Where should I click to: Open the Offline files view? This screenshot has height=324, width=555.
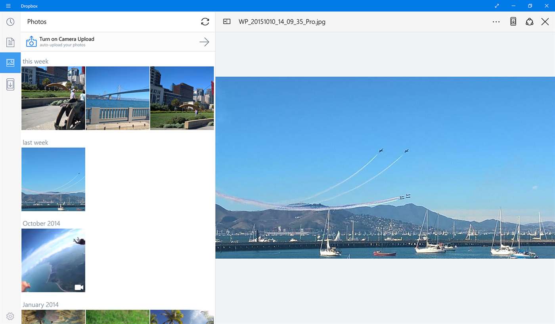pos(10,84)
